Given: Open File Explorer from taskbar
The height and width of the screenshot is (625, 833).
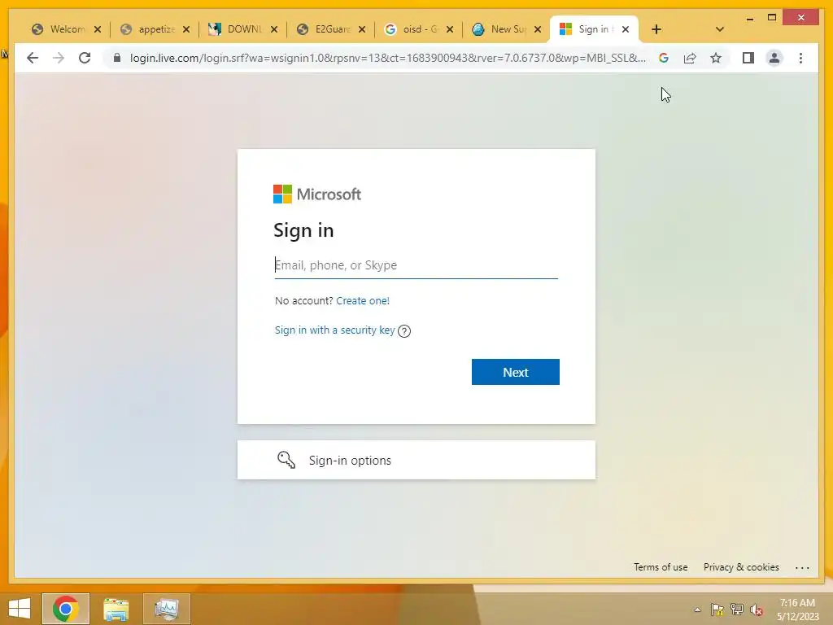Looking at the screenshot, I should [x=116, y=609].
